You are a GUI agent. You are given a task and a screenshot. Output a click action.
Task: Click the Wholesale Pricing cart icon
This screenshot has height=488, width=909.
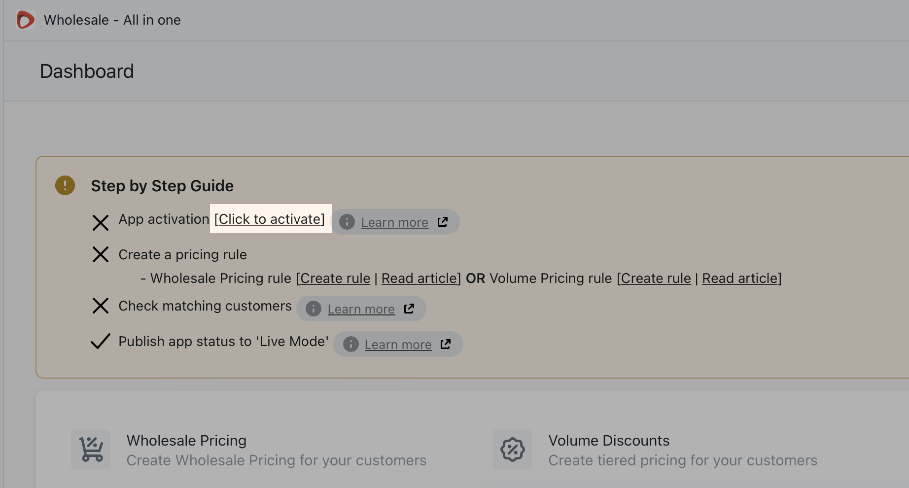point(91,450)
